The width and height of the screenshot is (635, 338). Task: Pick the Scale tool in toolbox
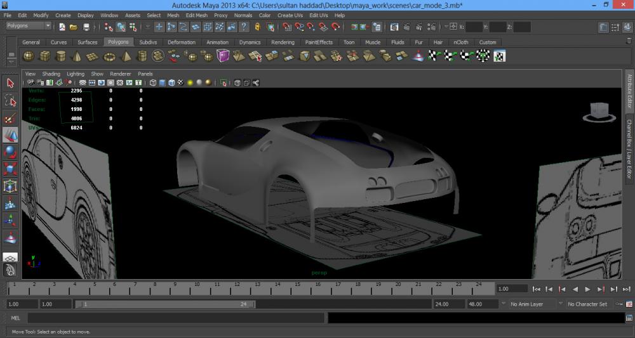(10, 169)
